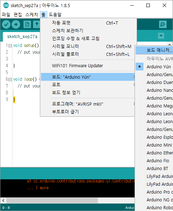The width and height of the screenshot is (173, 211).
Task: Open the 편집 menu
Action: point(18,14)
